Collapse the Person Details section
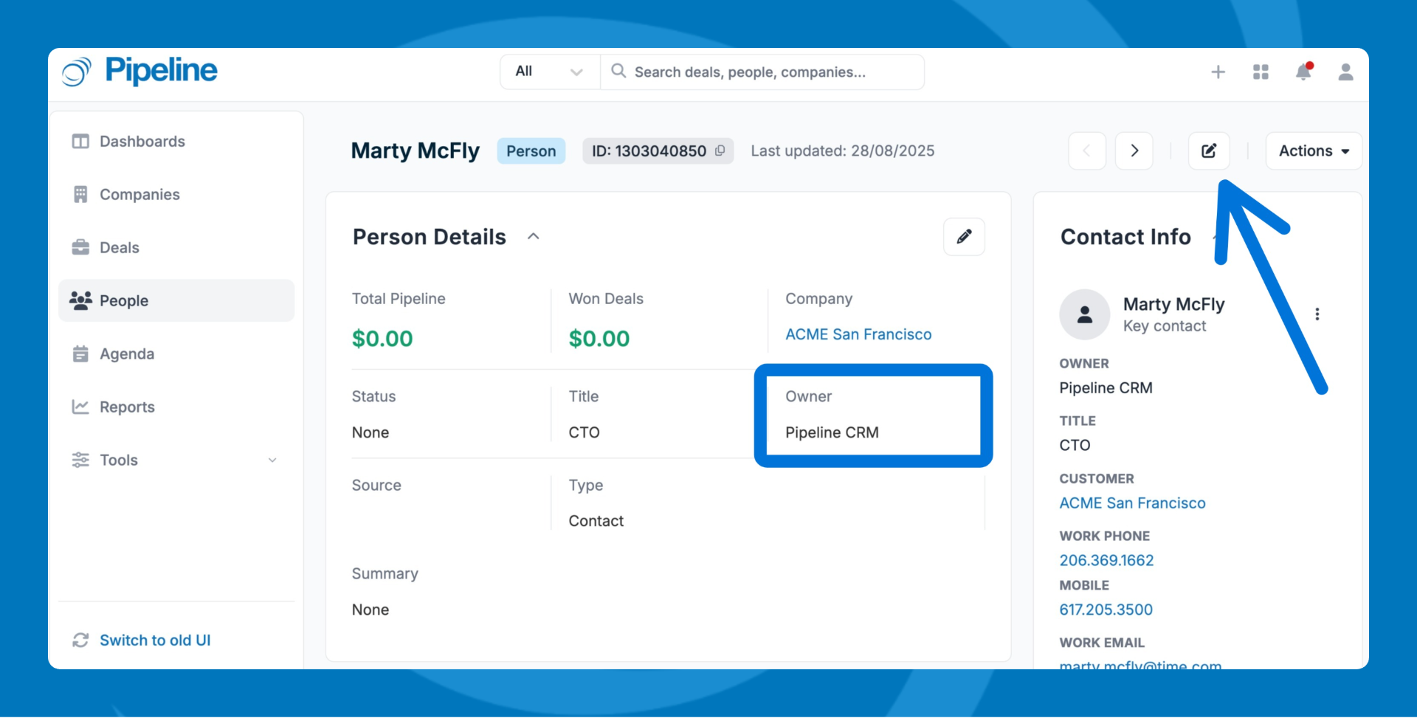 [x=534, y=236]
